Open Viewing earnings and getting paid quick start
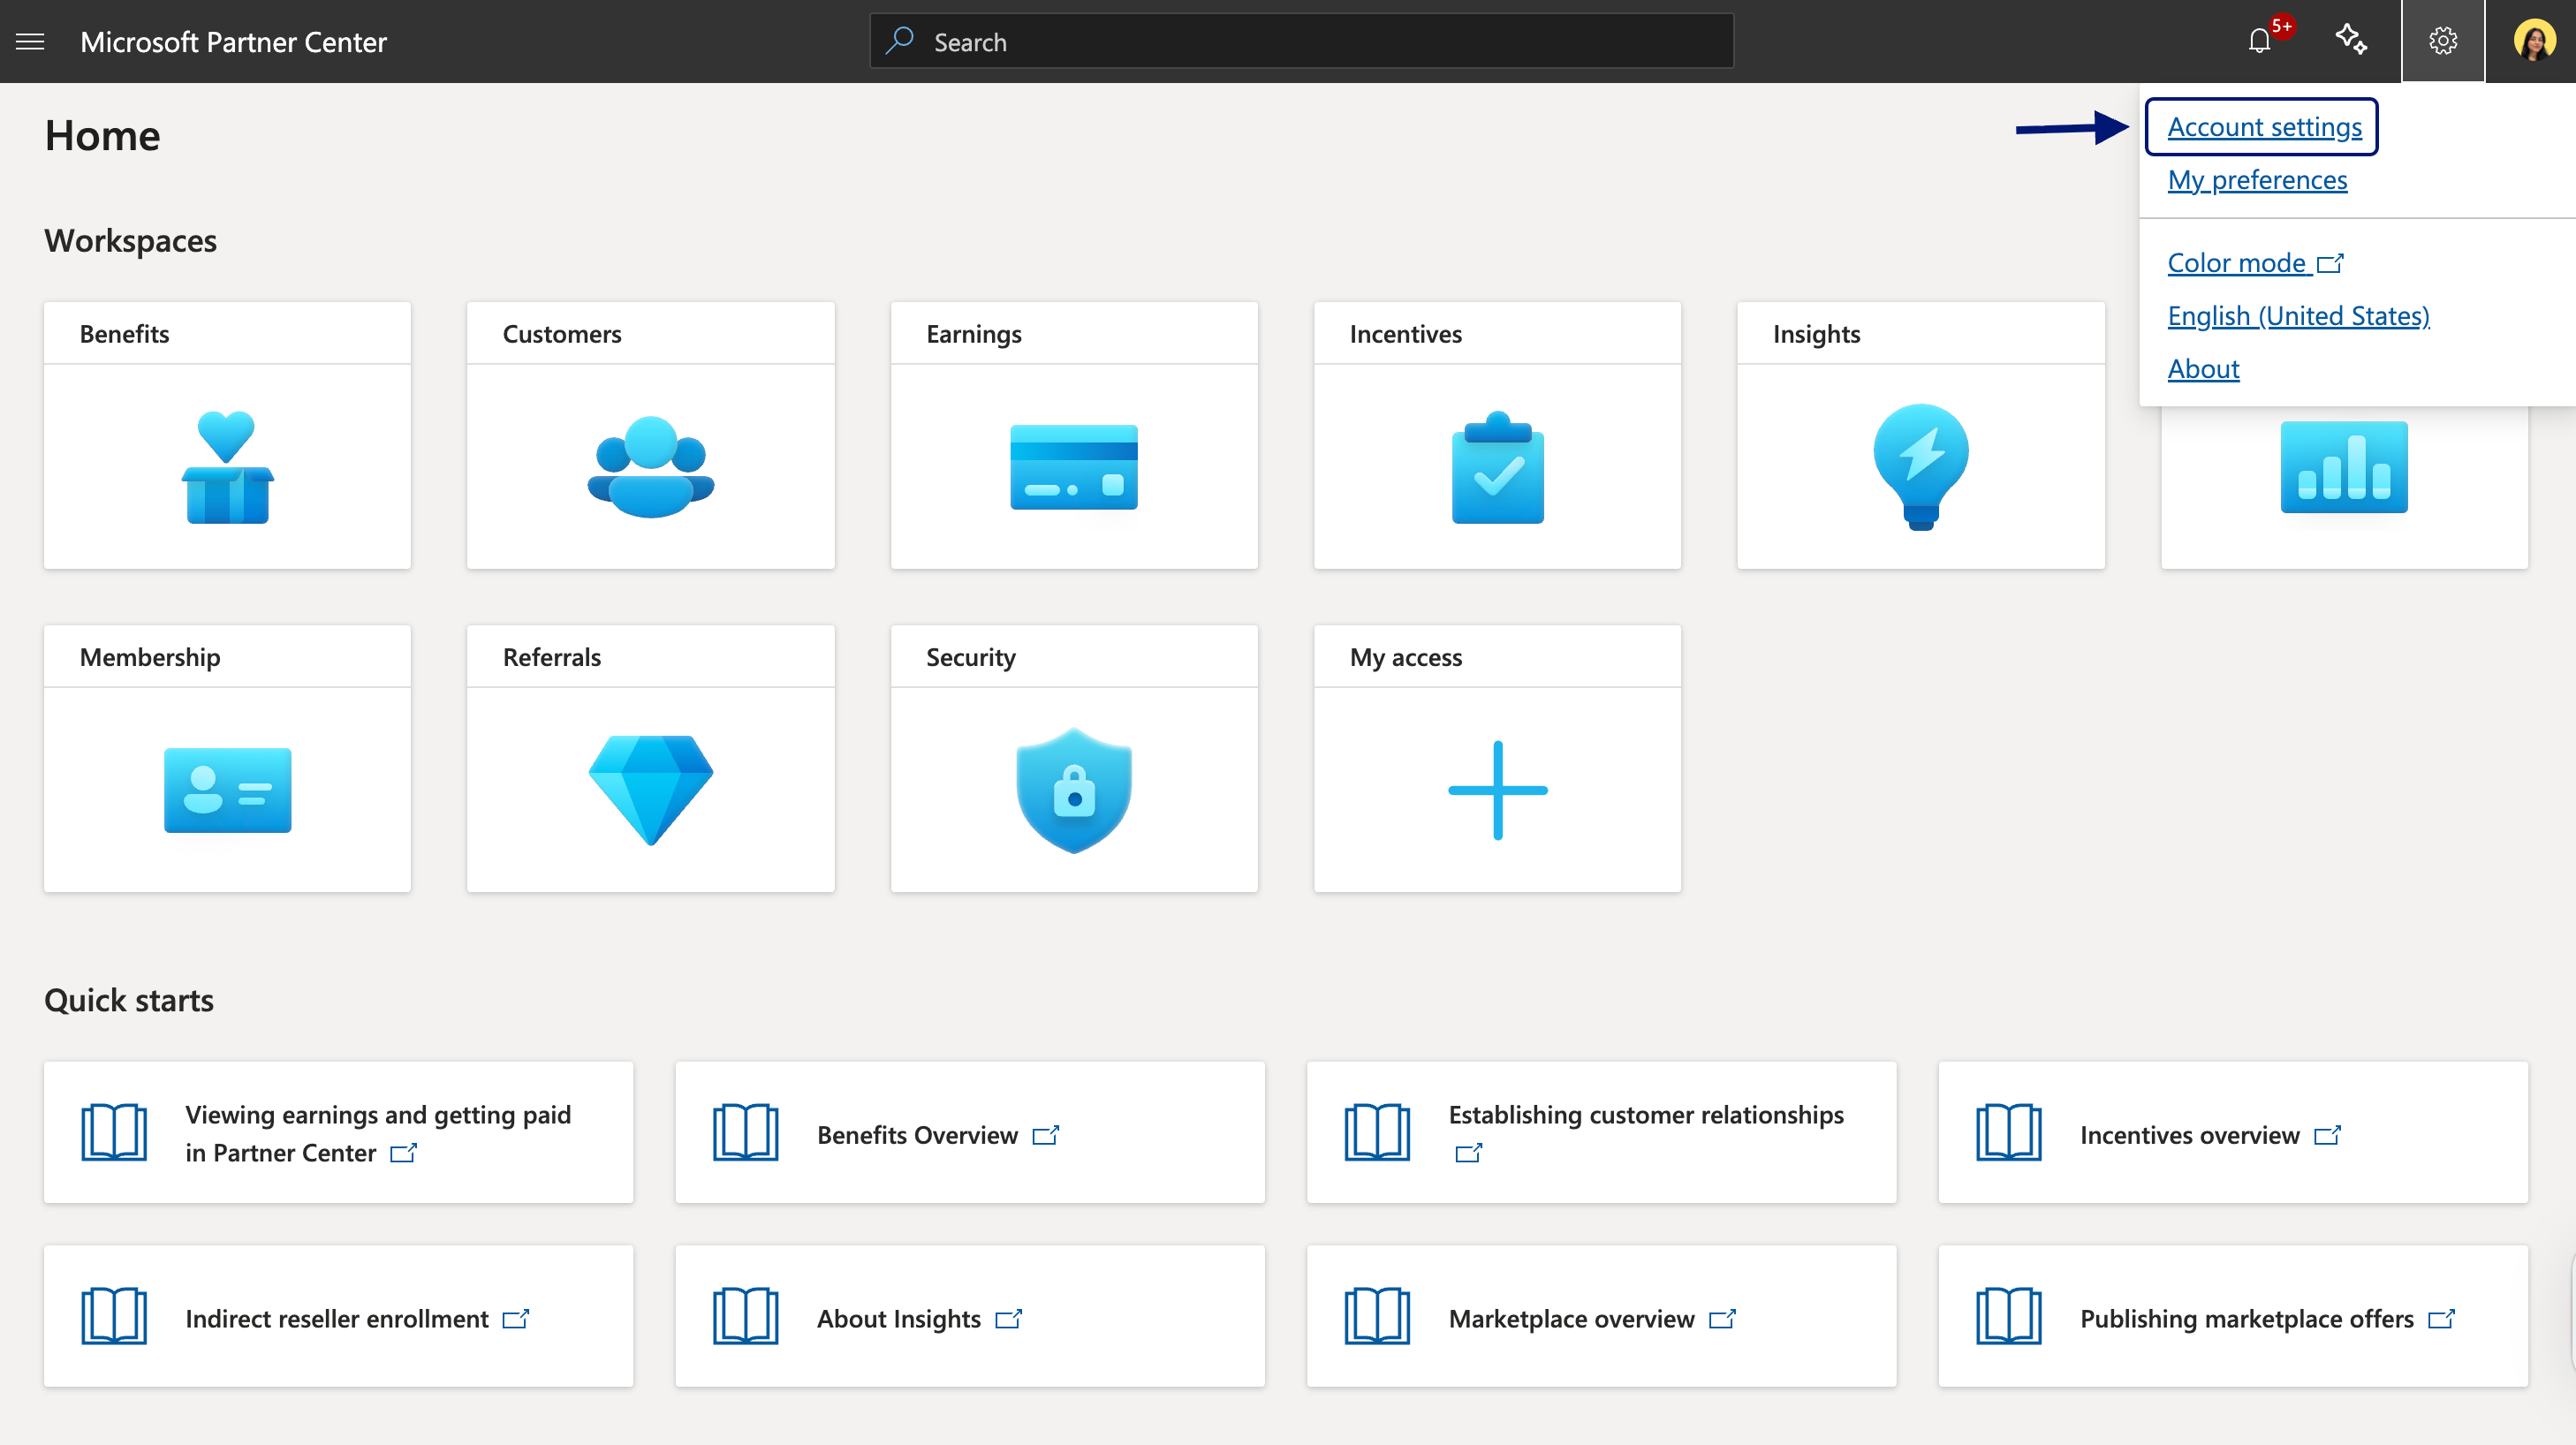Viewport: 2576px width, 1445px height. coord(338,1133)
